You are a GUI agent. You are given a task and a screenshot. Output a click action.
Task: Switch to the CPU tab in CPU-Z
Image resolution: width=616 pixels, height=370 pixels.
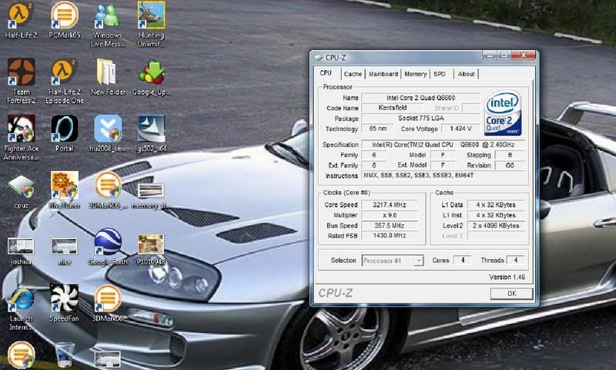(326, 73)
